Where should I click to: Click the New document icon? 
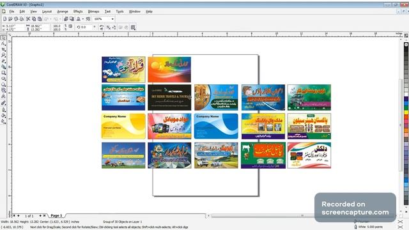[x=4, y=19]
